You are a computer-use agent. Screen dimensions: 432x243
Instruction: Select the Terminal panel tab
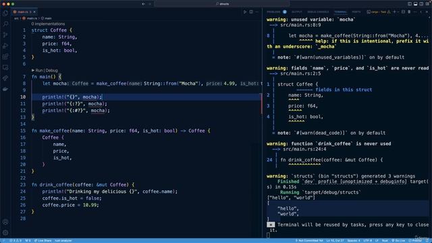341,12
